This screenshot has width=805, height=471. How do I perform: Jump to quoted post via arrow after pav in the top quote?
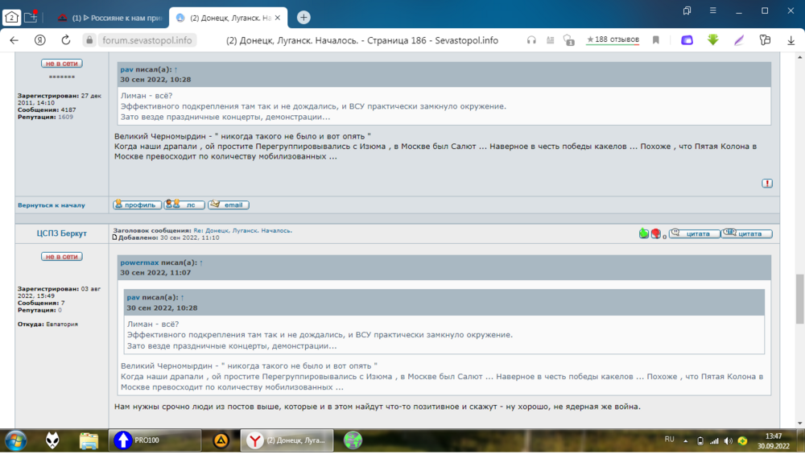coord(175,69)
